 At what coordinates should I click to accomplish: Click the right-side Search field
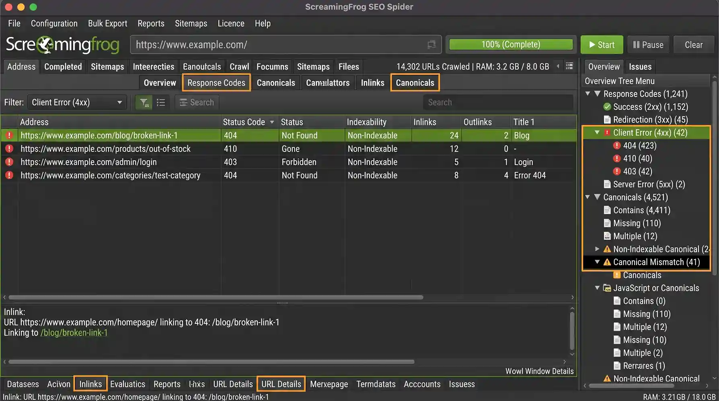click(x=498, y=102)
